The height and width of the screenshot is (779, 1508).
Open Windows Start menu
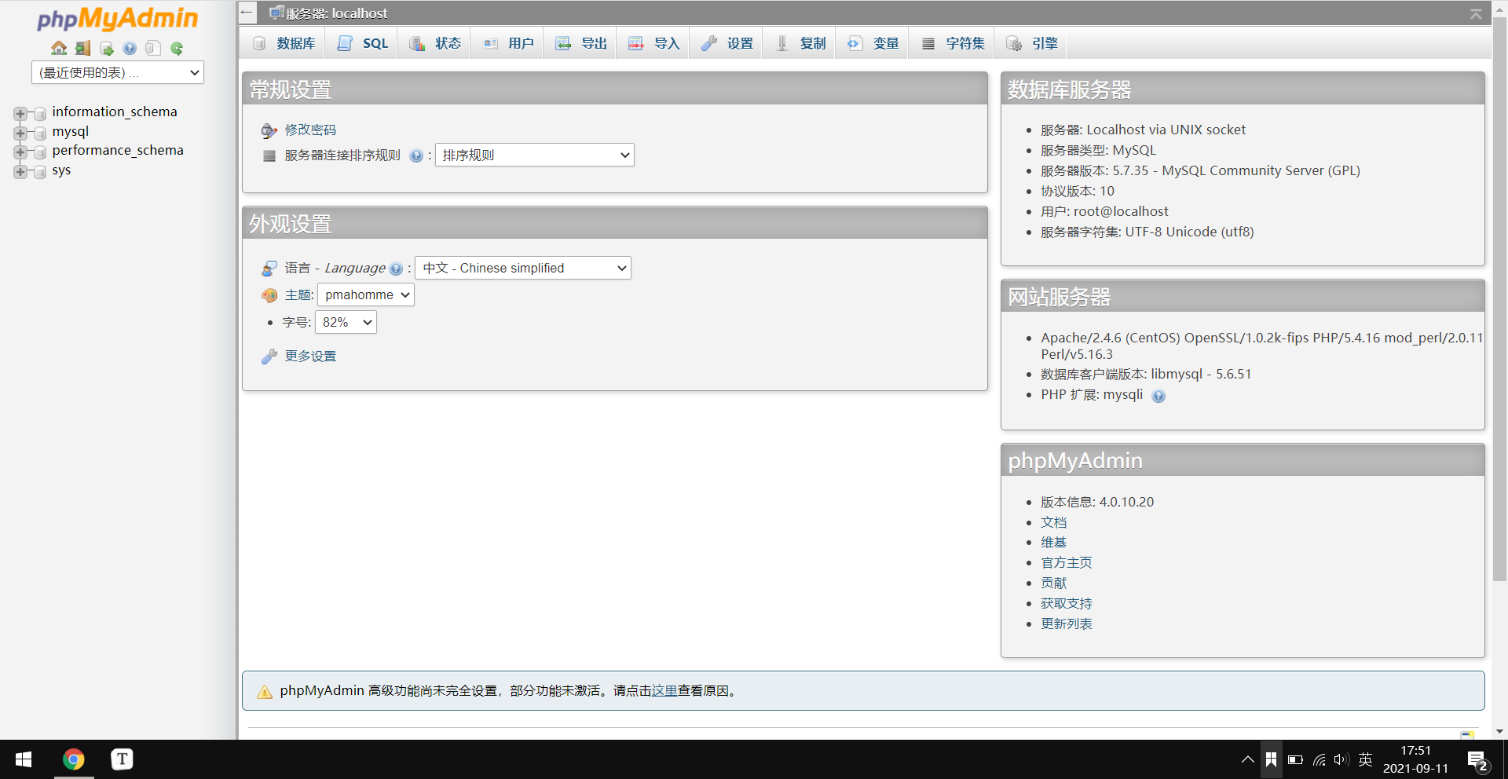click(24, 759)
